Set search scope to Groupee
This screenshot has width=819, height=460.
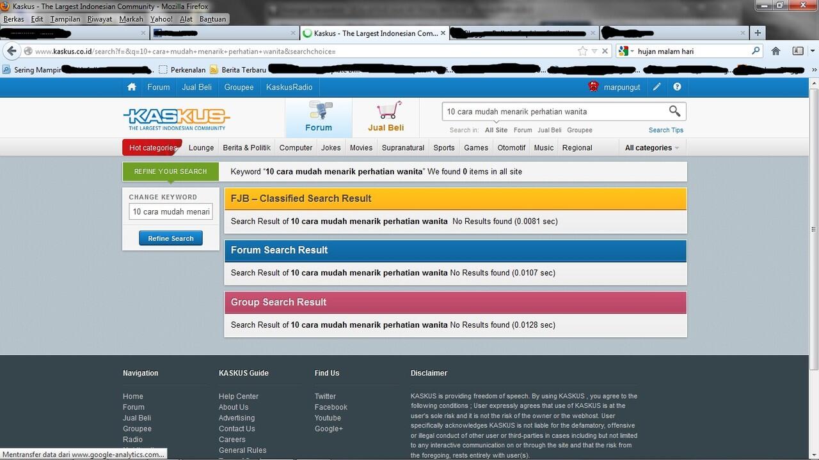point(580,130)
